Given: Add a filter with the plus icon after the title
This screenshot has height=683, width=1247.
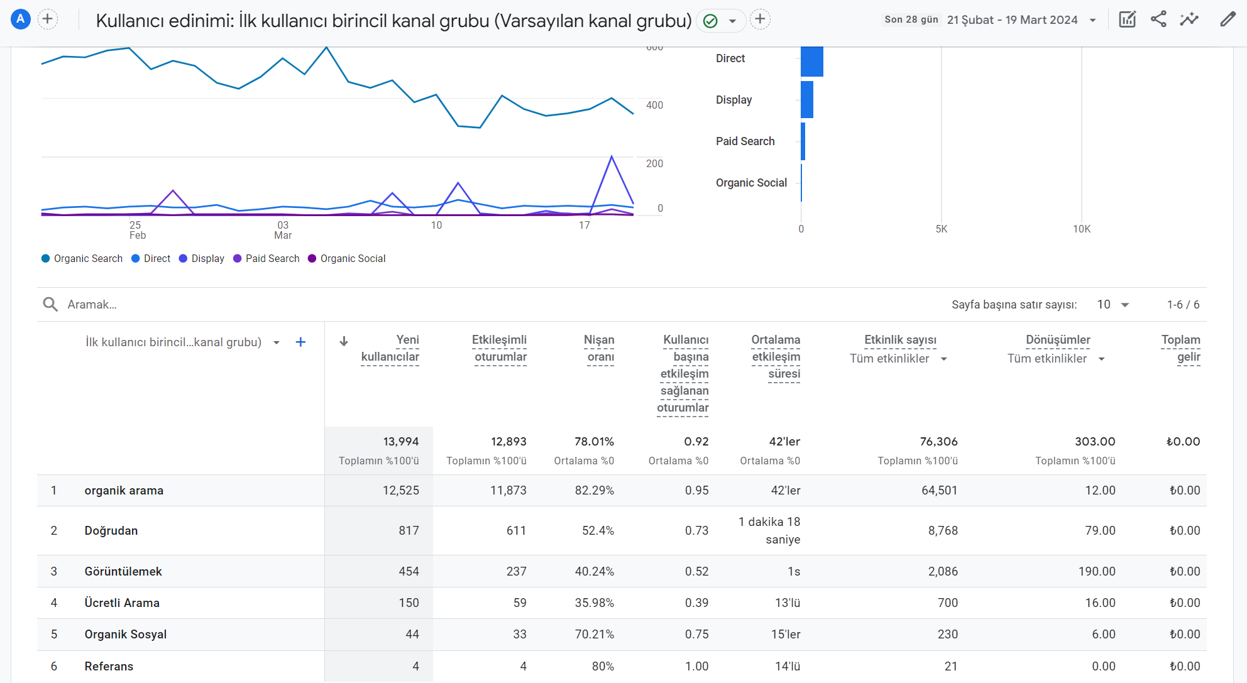Looking at the screenshot, I should click(760, 19).
